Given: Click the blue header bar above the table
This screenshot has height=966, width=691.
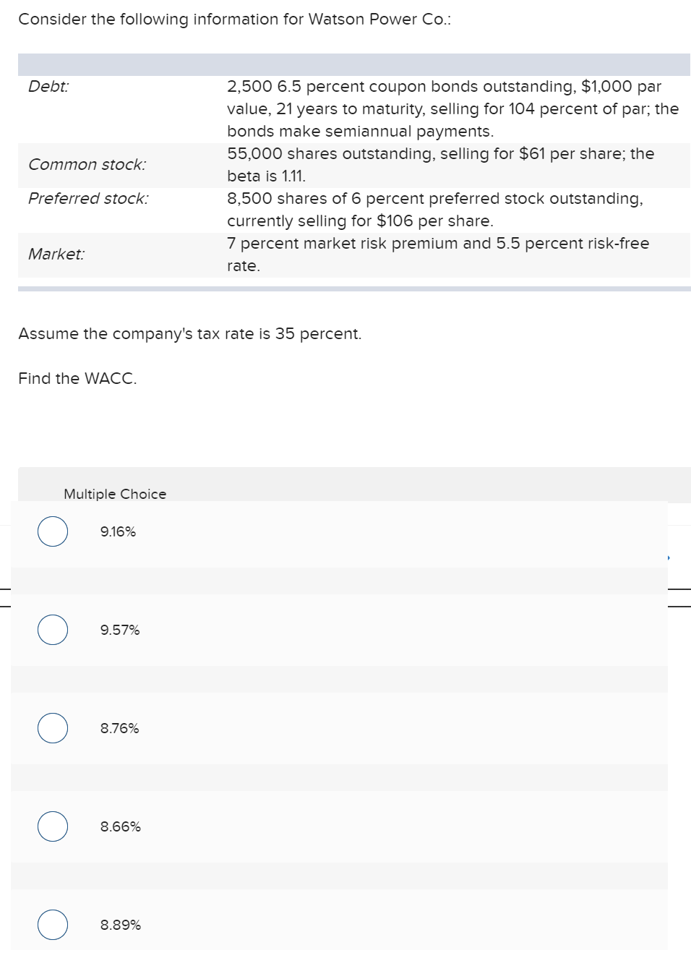Looking at the screenshot, I should click(354, 64).
